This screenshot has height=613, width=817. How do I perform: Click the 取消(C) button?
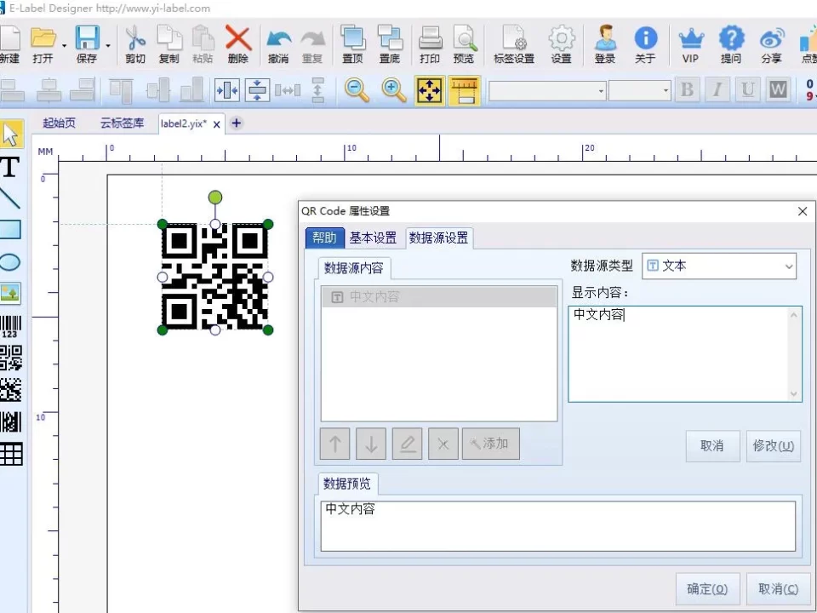779,588
